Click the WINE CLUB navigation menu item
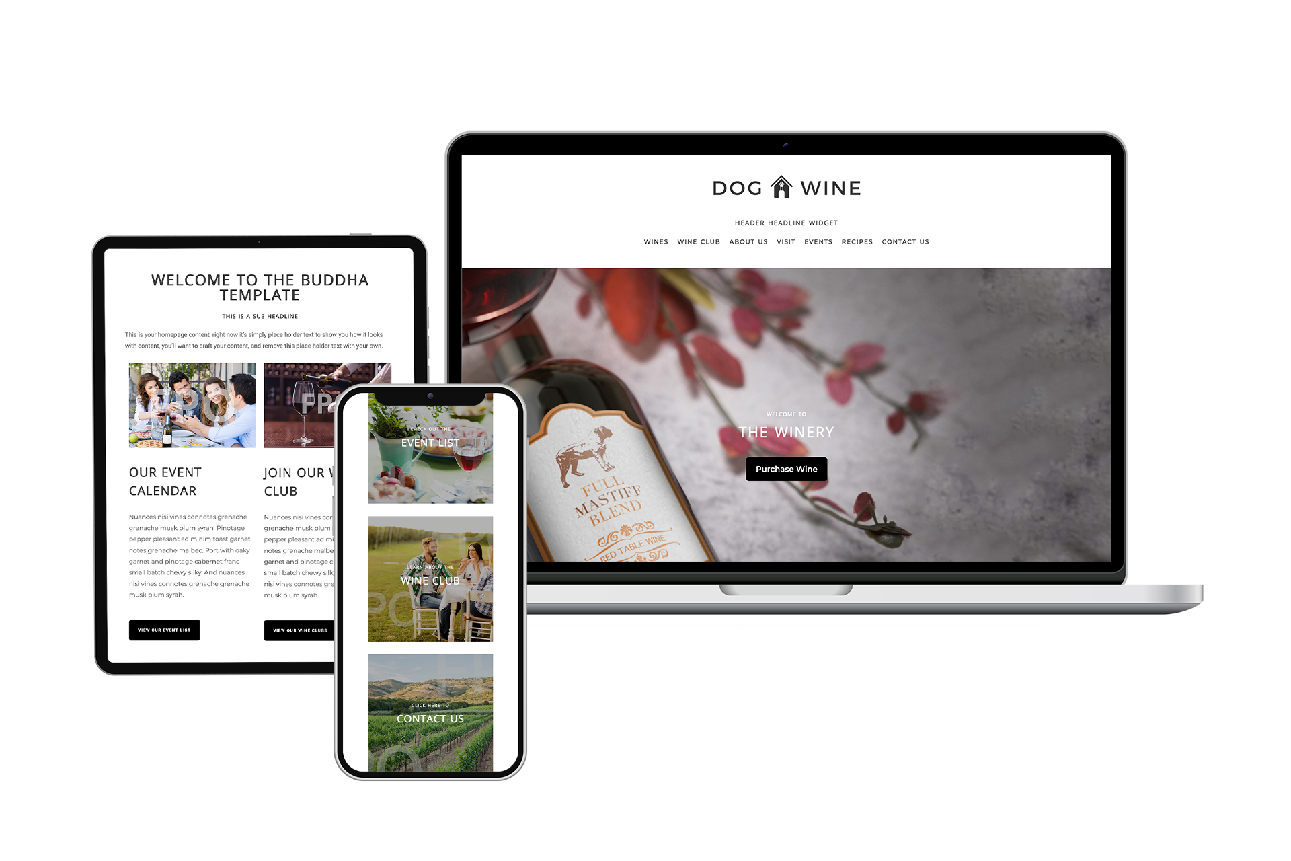The height and width of the screenshot is (861, 1291). click(x=699, y=240)
